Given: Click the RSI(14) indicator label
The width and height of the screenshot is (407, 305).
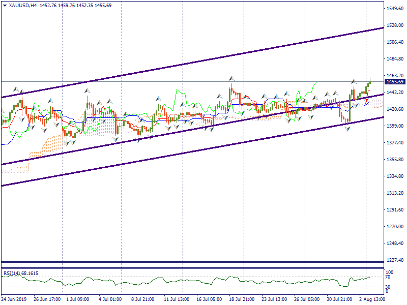Looking at the screenshot, I should [x=21, y=273].
